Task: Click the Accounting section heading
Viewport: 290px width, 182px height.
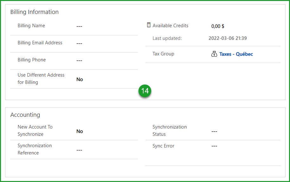Action: 25,115
